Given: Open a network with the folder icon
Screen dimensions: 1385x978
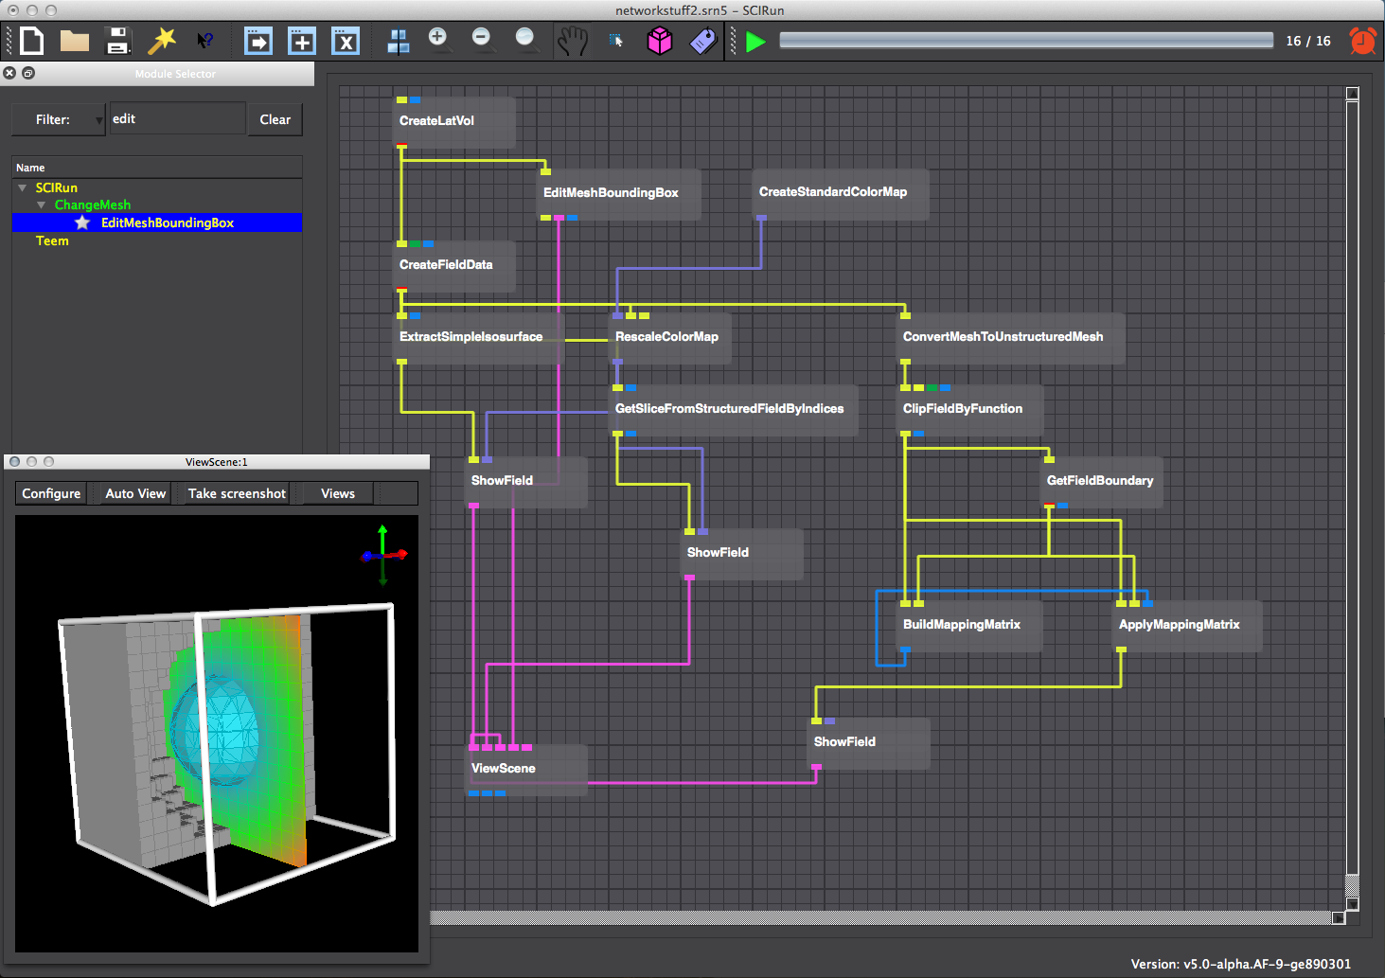Looking at the screenshot, I should pos(74,41).
